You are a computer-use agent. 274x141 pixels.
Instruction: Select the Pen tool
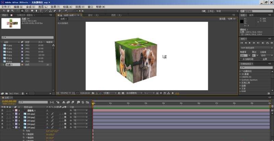36,11
